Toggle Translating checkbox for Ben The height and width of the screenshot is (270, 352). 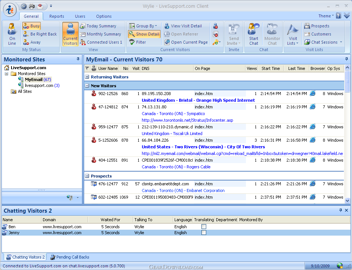pos(204,227)
